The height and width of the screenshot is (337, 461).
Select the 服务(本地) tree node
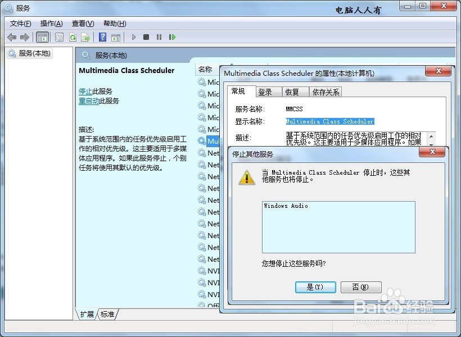tap(29, 53)
